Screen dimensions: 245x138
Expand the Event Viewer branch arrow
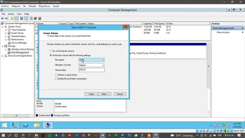point(6,33)
